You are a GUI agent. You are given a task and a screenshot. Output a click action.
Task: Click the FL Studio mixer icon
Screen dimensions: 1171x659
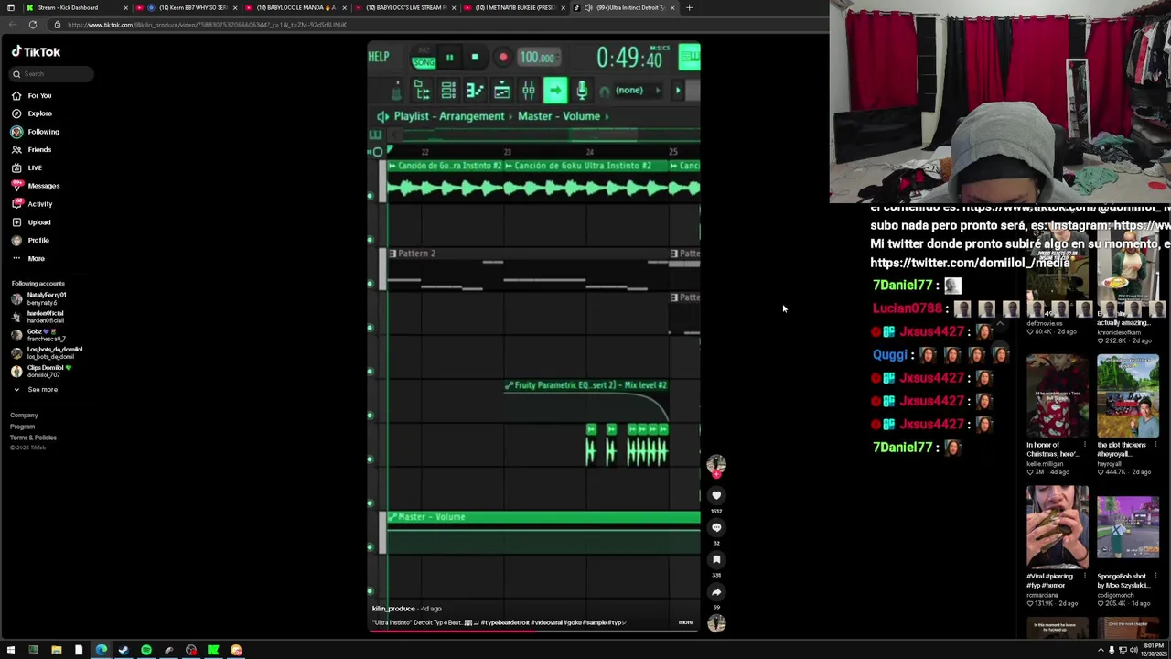pyautogui.click(x=528, y=90)
